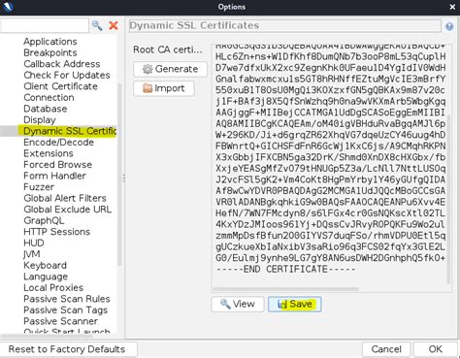
Task: Select GraphQL option
Action: [44, 220]
